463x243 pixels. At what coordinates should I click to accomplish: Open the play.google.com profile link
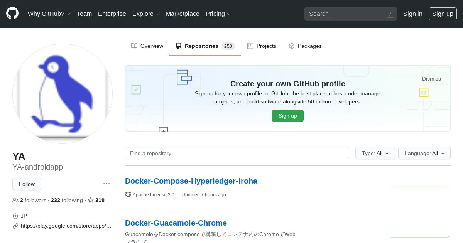pyautogui.click(x=66, y=226)
